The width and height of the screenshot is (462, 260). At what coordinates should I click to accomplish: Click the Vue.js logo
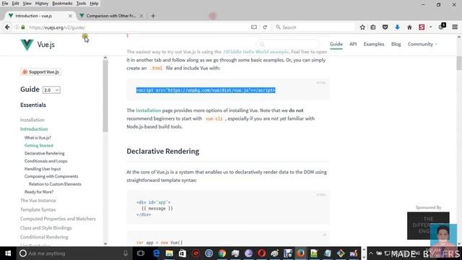point(38,45)
